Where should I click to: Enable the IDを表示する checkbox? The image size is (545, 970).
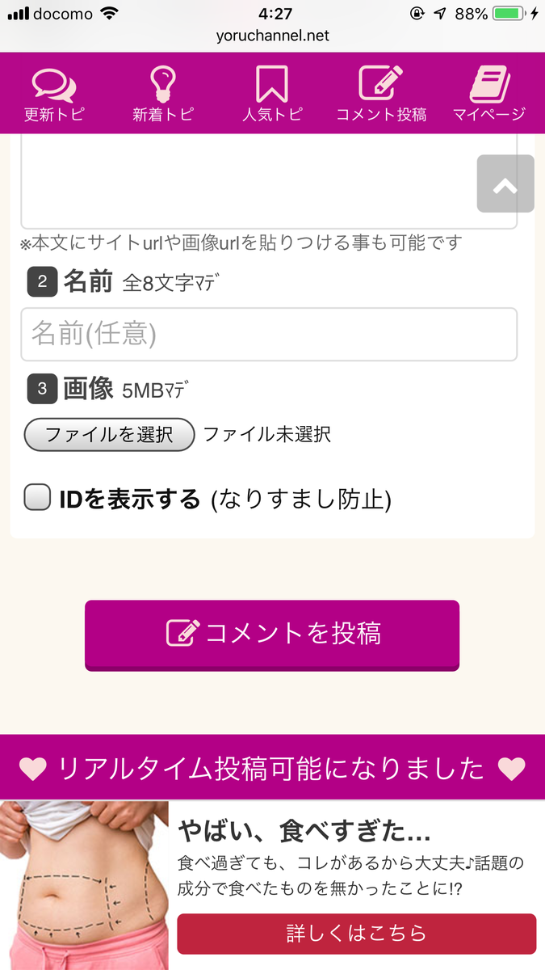click(37, 498)
